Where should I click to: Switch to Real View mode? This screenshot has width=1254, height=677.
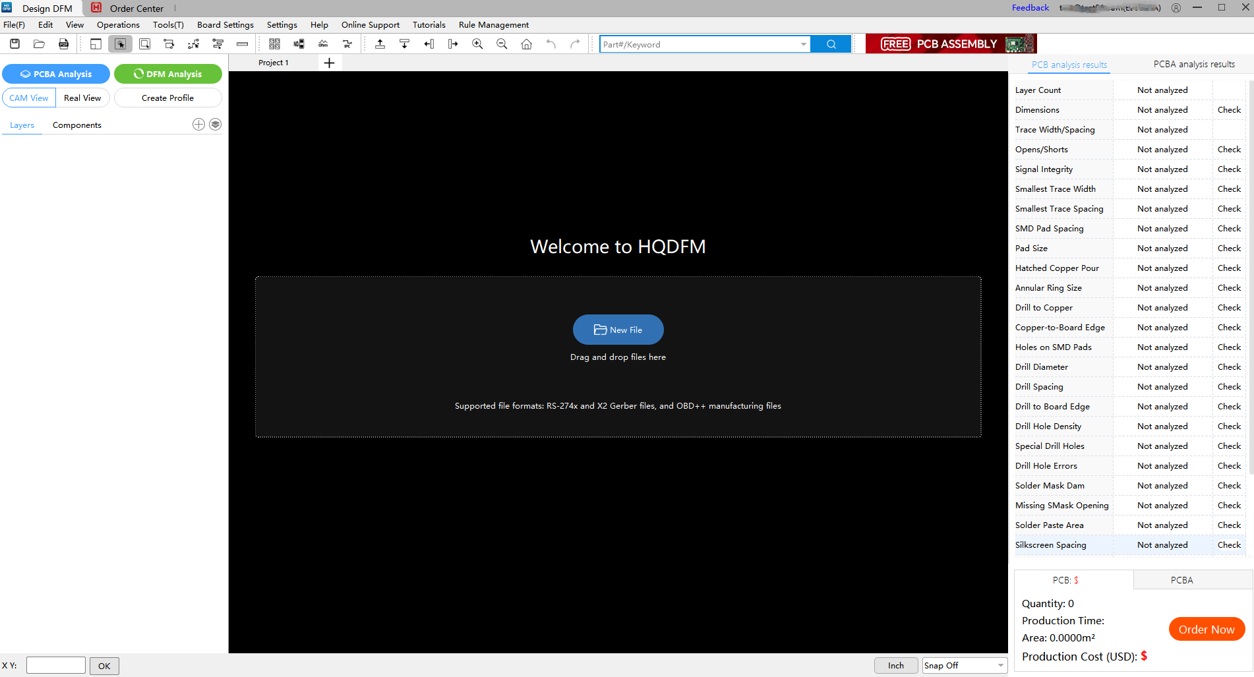(82, 98)
